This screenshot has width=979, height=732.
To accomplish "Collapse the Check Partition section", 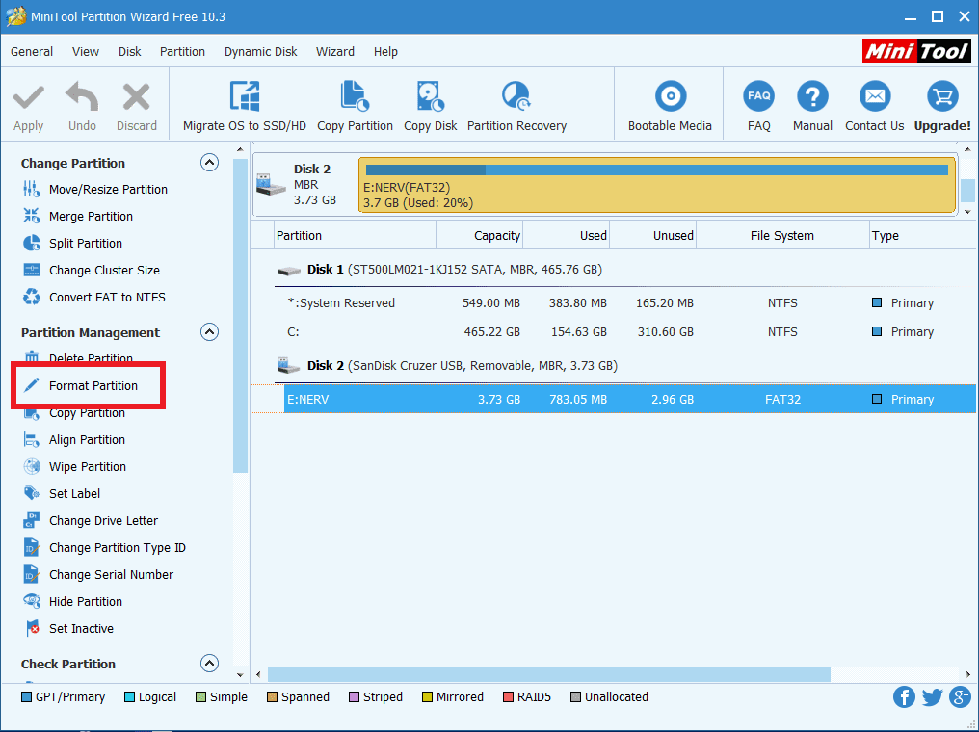I will 209,664.
